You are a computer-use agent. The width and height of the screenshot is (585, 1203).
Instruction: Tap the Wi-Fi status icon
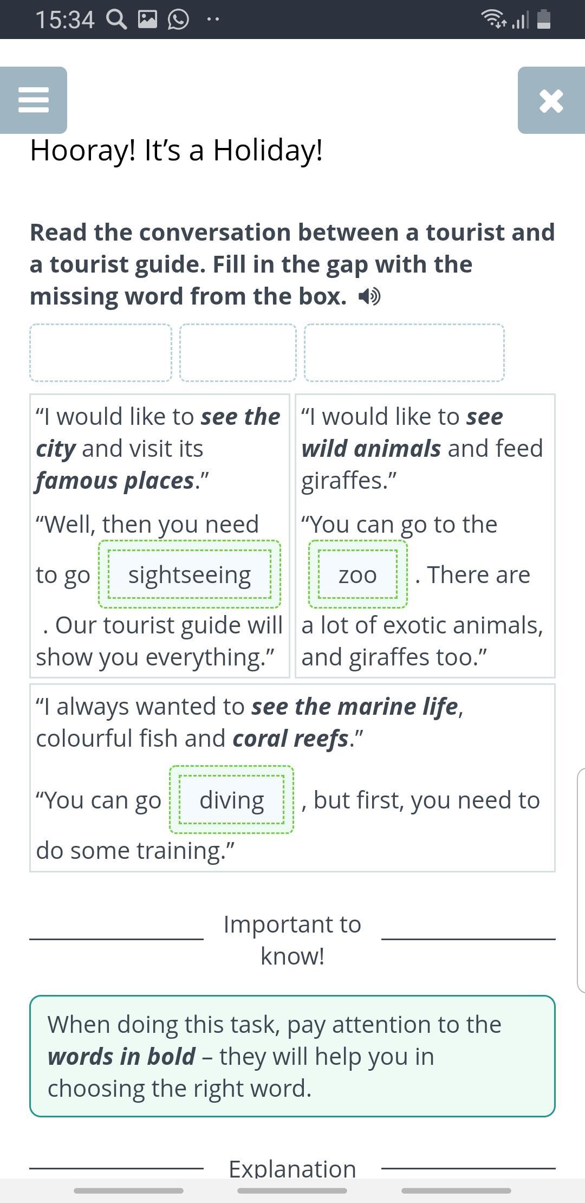click(x=493, y=20)
